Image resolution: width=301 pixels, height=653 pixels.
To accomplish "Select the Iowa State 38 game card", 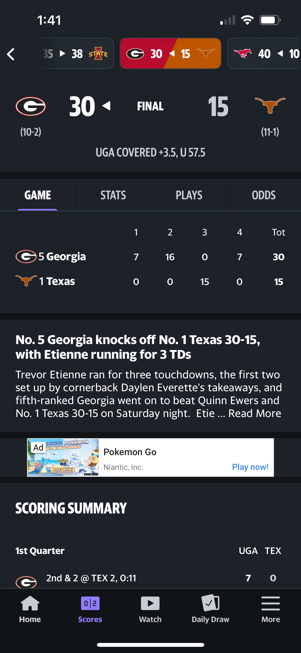I will click(77, 54).
